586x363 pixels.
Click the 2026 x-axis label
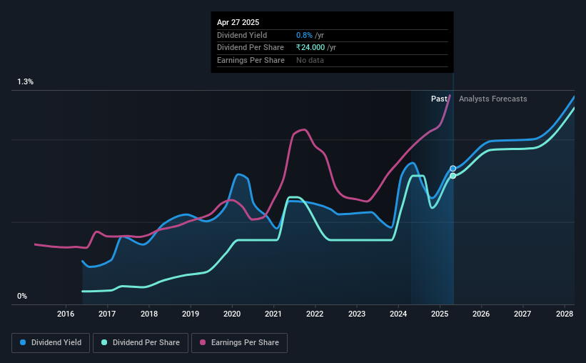click(x=481, y=314)
